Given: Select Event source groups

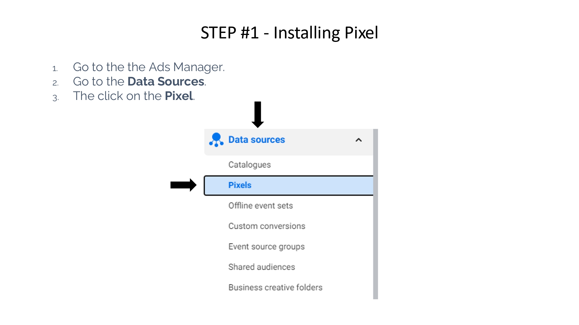Looking at the screenshot, I should [x=266, y=247].
